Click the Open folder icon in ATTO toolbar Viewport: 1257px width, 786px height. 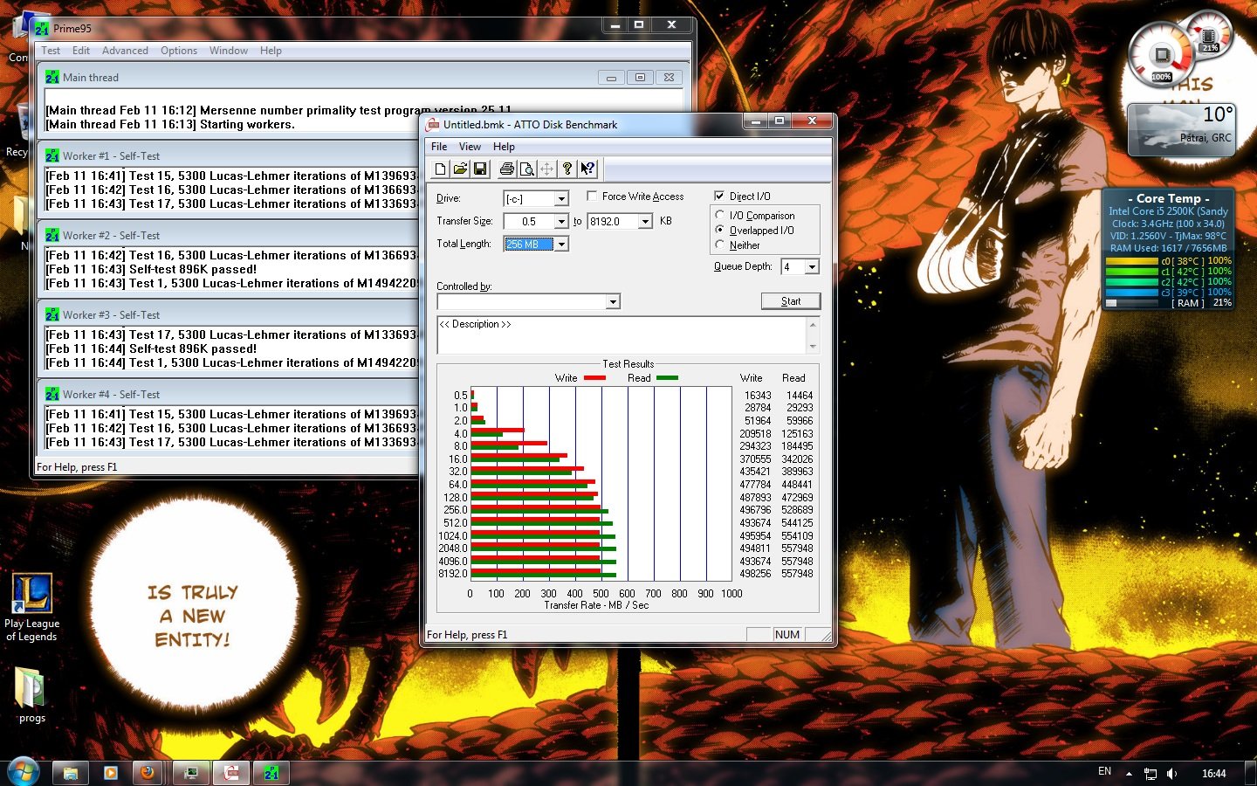[x=460, y=169]
